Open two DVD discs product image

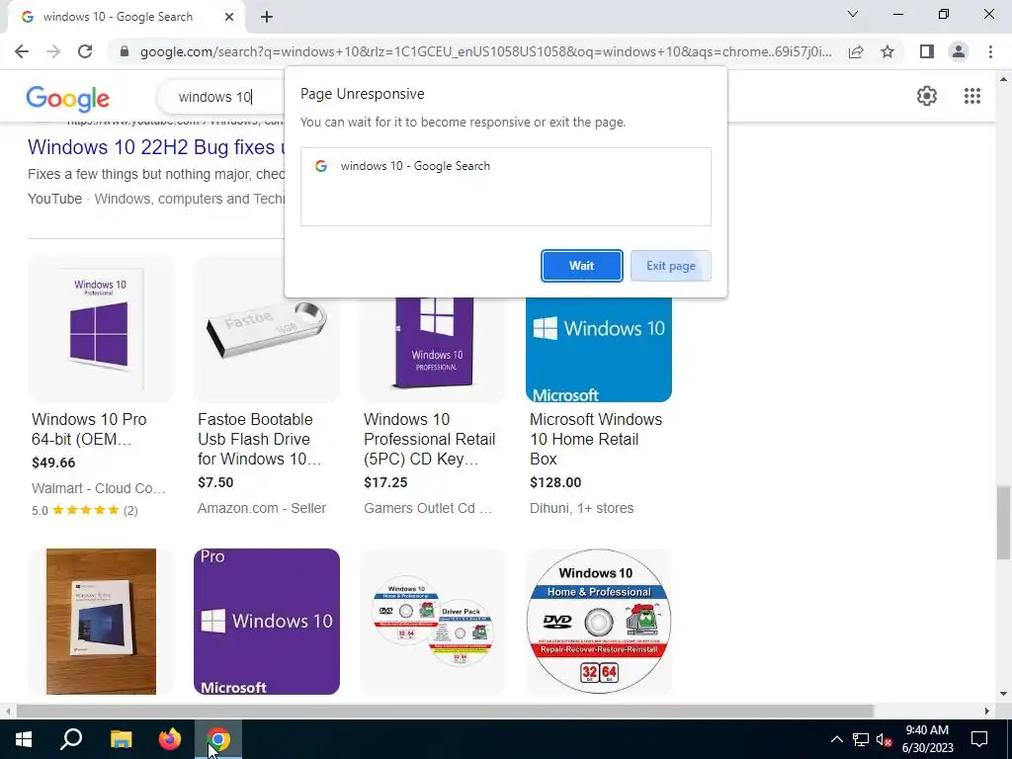(x=433, y=622)
